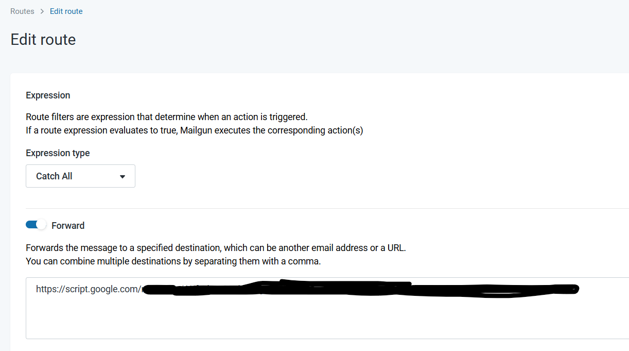This screenshot has height=351, width=629.
Task: Click the word Mailgun in the description
Action: [196, 130]
